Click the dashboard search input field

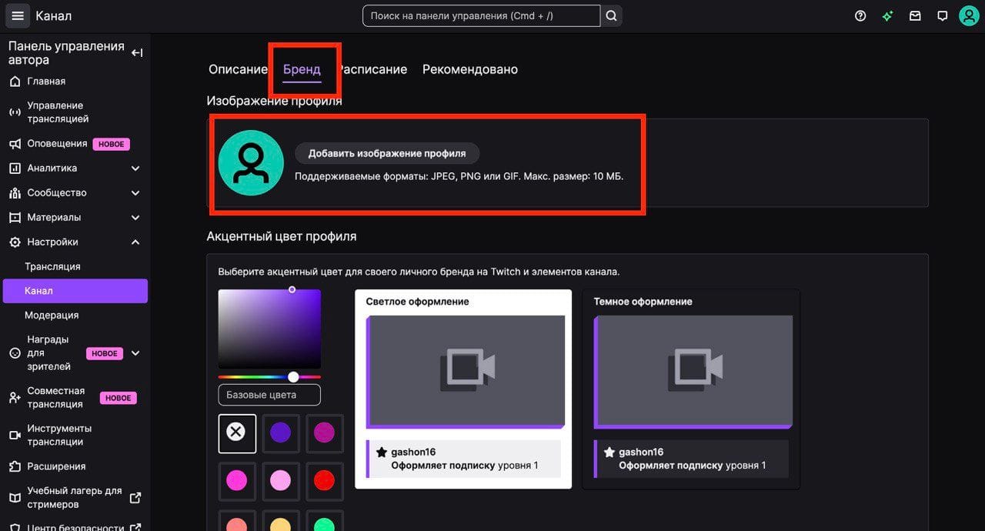(x=481, y=16)
